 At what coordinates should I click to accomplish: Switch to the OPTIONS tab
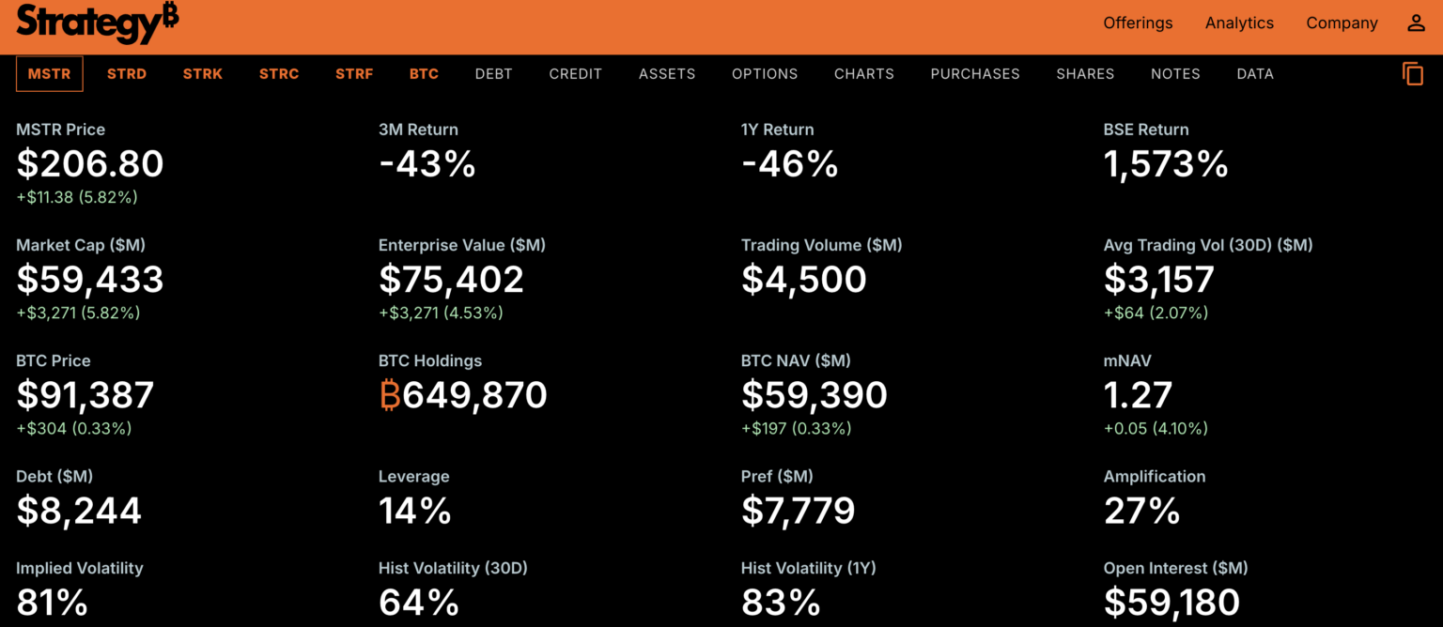[x=765, y=74]
